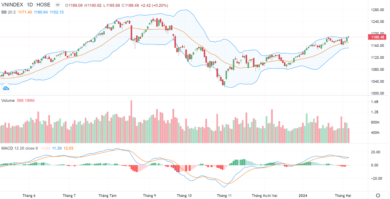
Task: Open chart settings gear icon
Action: tap(378, 195)
